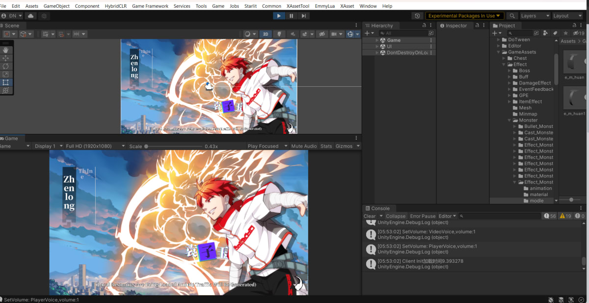Click Project search by label icon
The width and height of the screenshot is (589, 303).
[555, 33]
